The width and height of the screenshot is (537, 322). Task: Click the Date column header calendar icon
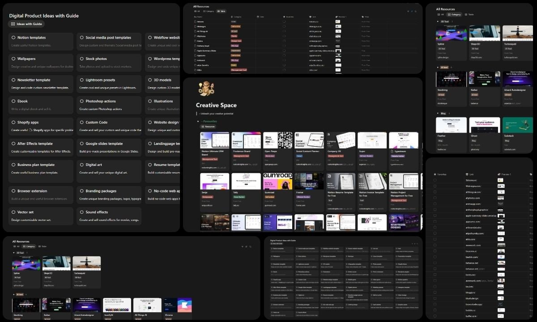[258, 17]
